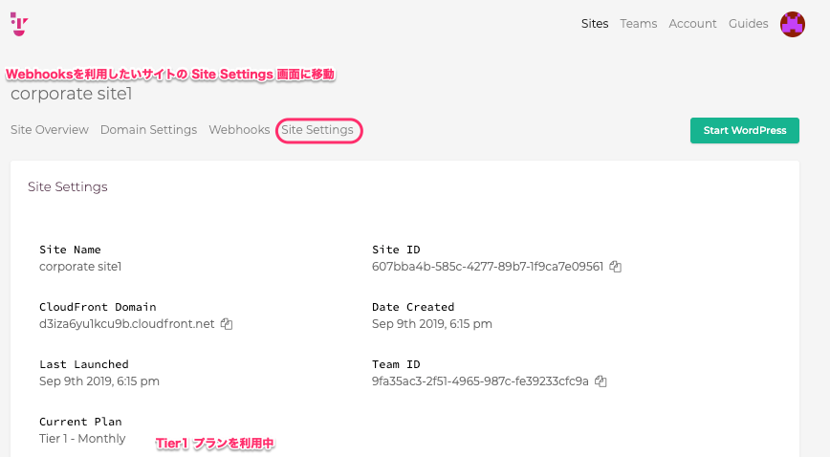Open the Teams page
830x457 pixels.
coord(639,24)
